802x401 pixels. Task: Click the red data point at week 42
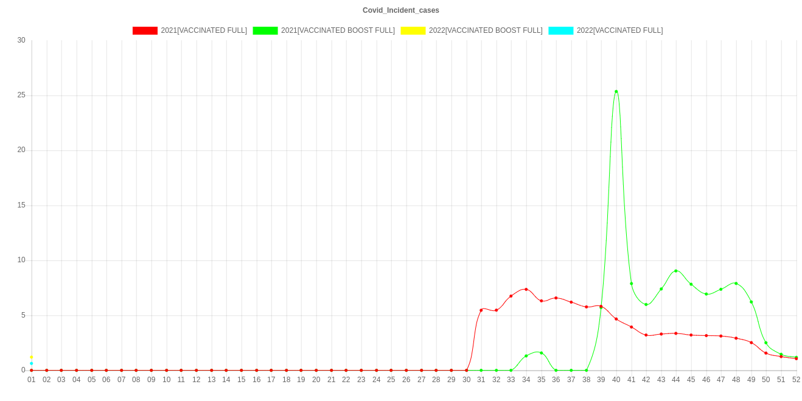tap(646, 335)
